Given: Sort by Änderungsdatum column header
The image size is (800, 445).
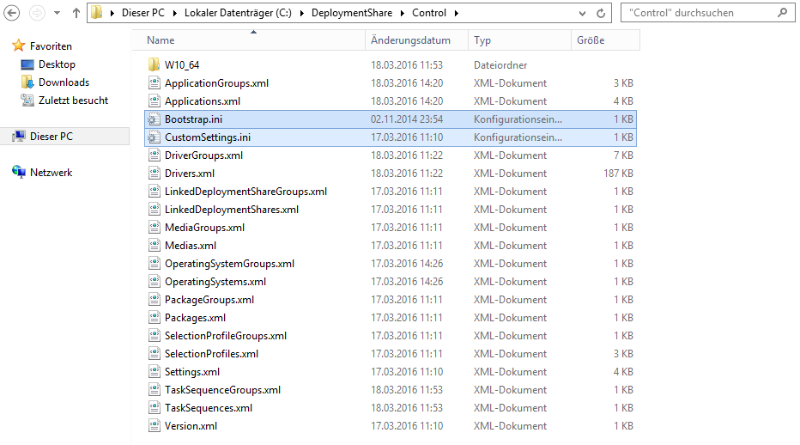Looking at the screenshot, I should point(410,40).
